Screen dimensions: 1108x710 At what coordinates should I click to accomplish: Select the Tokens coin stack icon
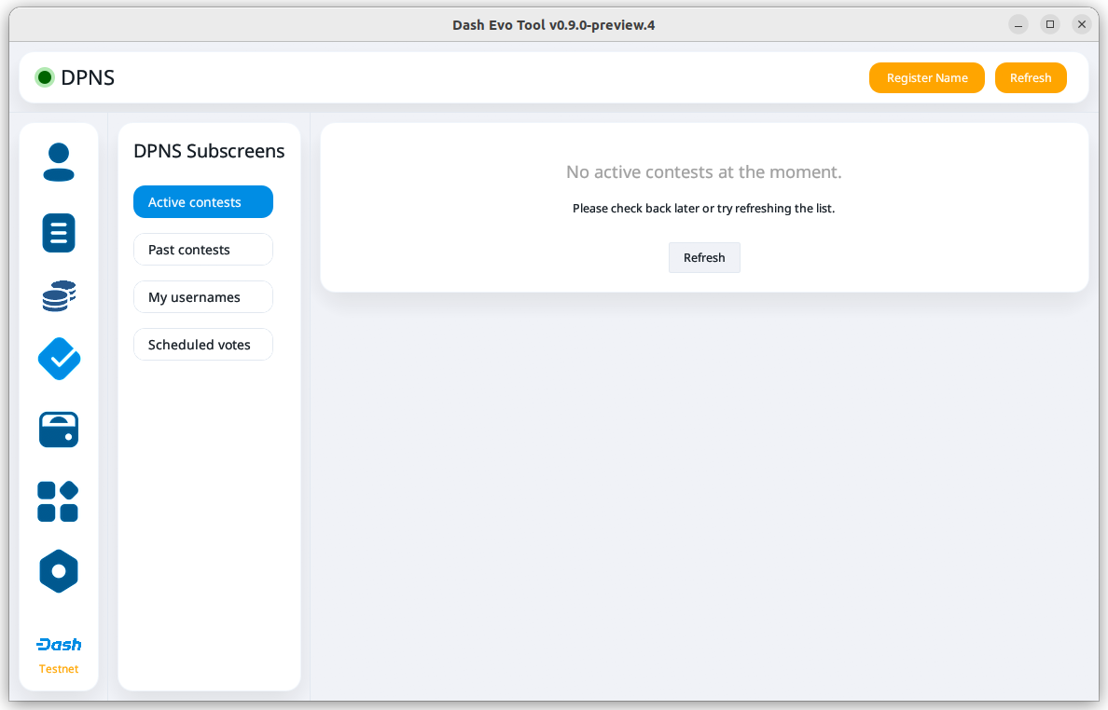(59, 295)
